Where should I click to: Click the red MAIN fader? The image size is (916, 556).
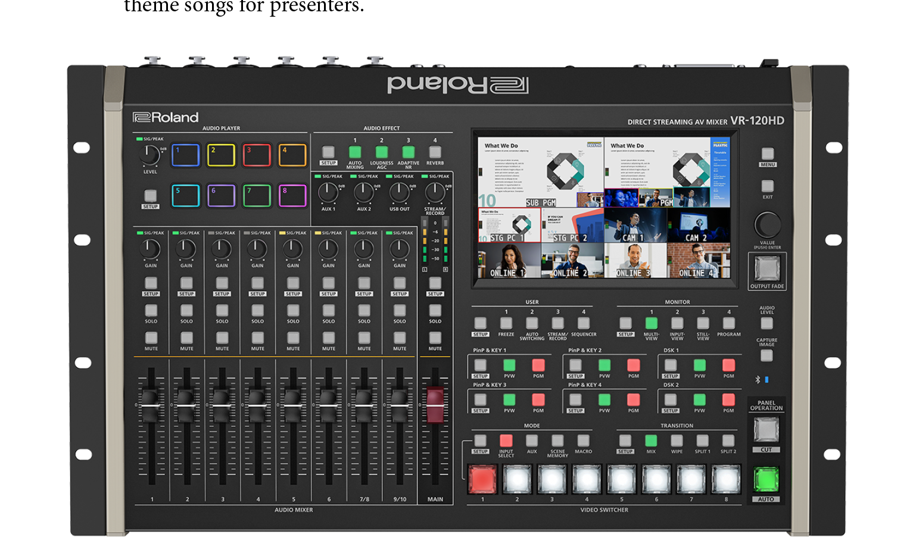click(435, 405)
